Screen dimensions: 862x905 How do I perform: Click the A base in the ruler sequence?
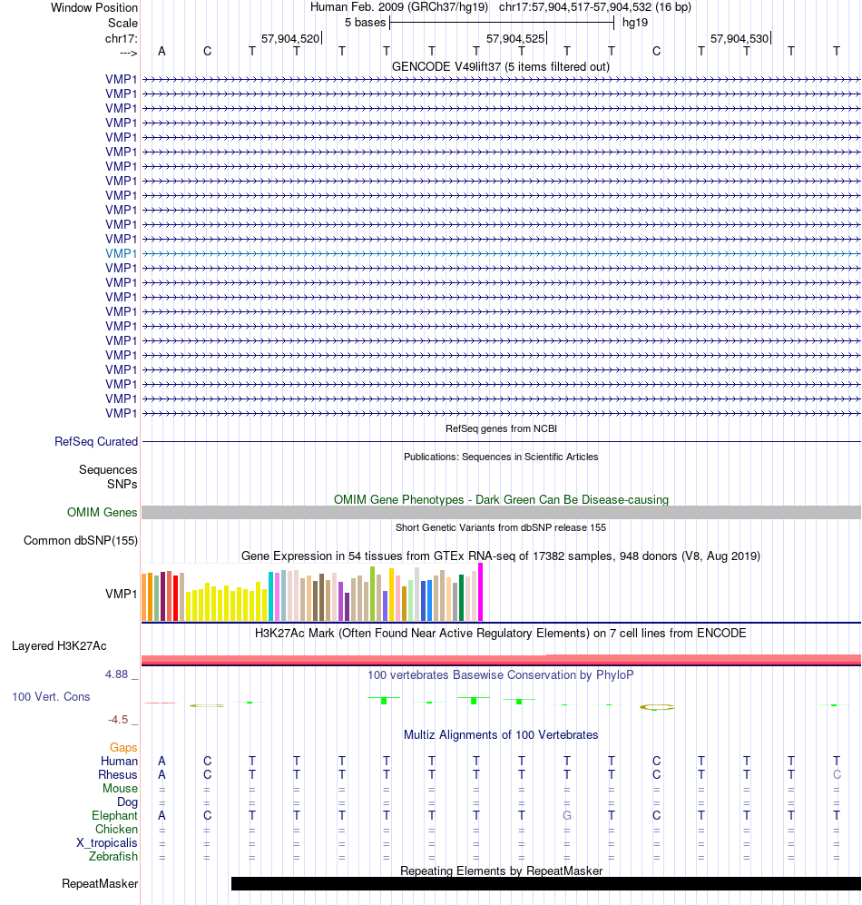(x=162, y=52)
